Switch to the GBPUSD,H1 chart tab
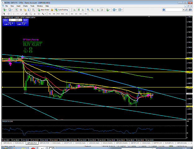Screen dimensions: 194x149 (8, 143)
